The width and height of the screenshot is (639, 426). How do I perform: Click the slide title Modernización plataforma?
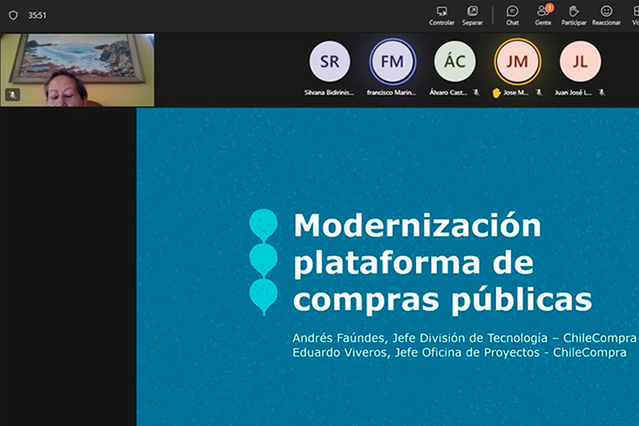443,263
